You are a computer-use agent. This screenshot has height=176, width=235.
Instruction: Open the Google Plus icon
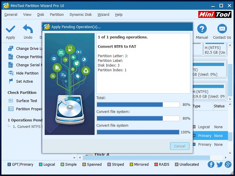pyautogui.click(x=228, y=164)
